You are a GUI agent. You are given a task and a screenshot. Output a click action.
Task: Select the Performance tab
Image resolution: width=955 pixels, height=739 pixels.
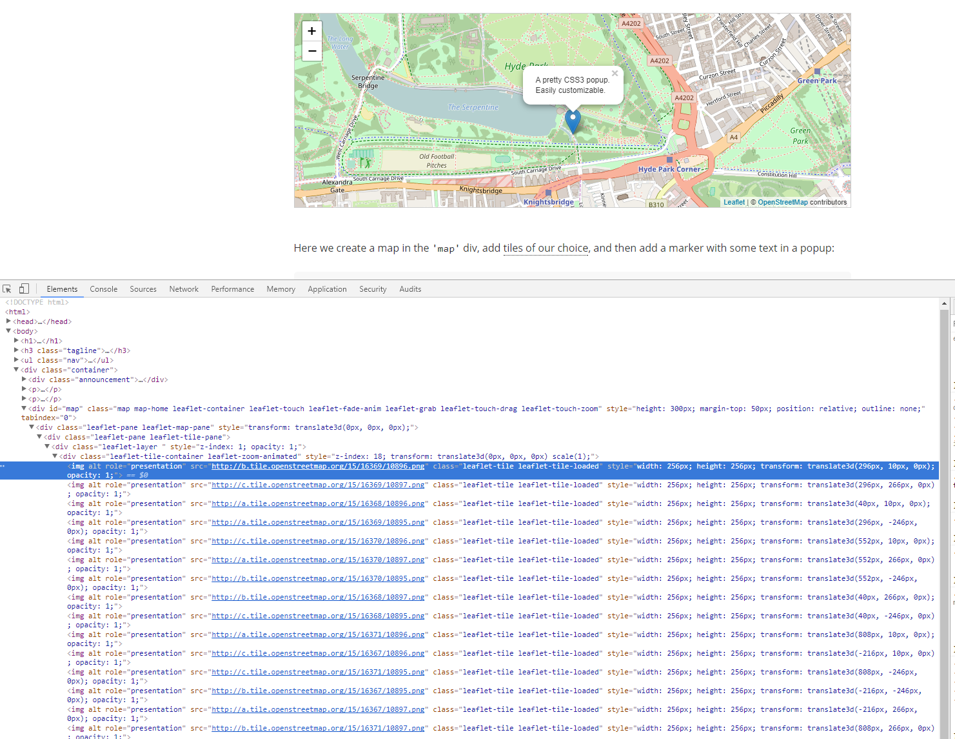(232, 289)
